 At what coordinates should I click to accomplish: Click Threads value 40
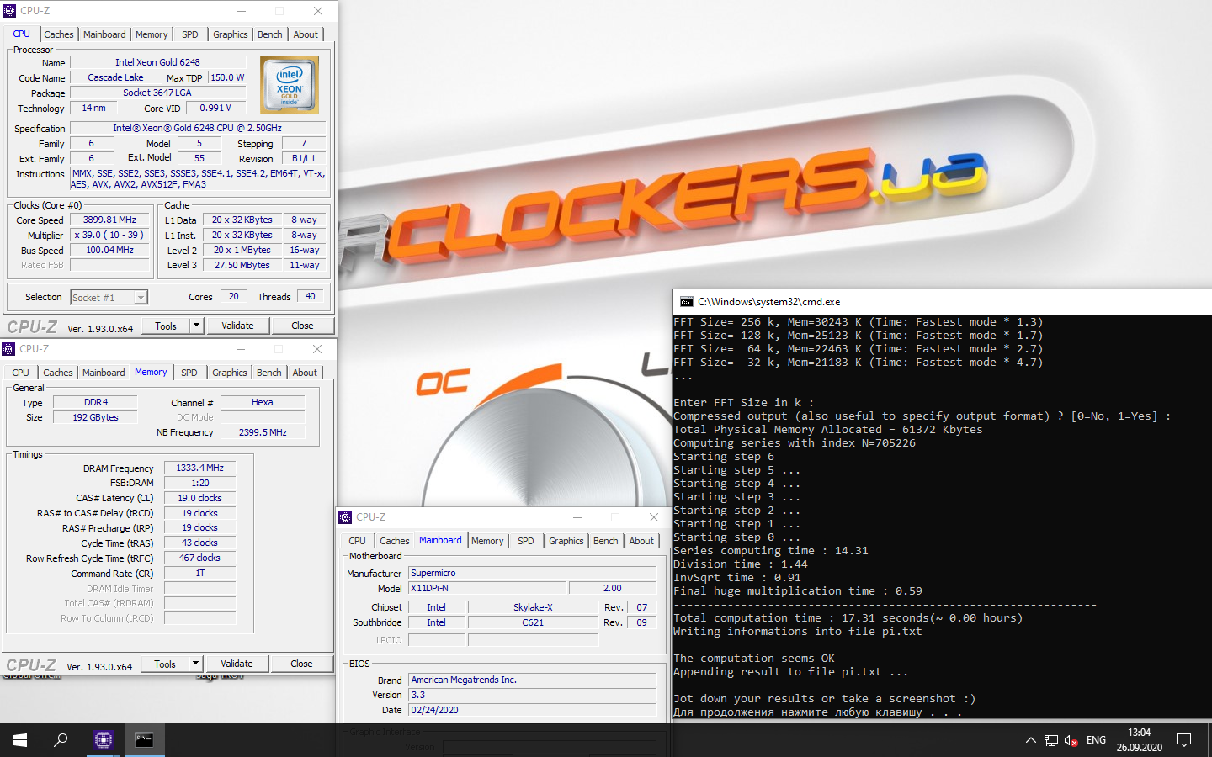(311, 296)
